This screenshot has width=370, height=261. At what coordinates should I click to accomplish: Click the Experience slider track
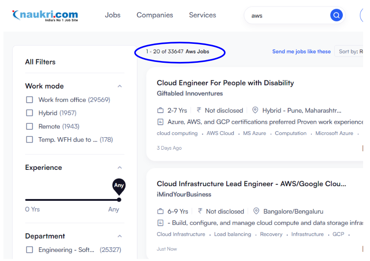[x=72, y=200]
